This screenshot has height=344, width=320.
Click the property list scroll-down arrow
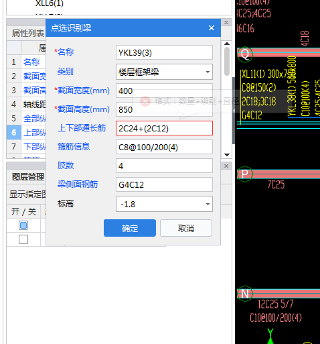[227, 155]
